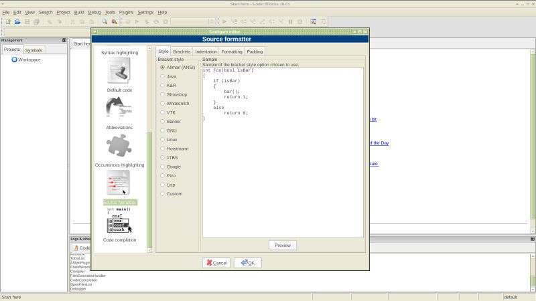Select the Syntax highlighting label
Viewport: 536px width, 301px height.
[x=119, y=53]
